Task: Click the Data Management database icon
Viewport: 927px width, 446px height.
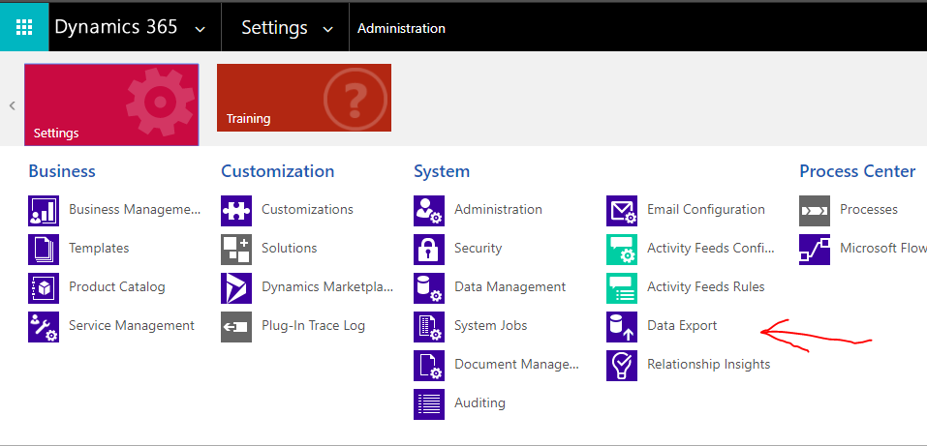Action: [x=428, y=287]
